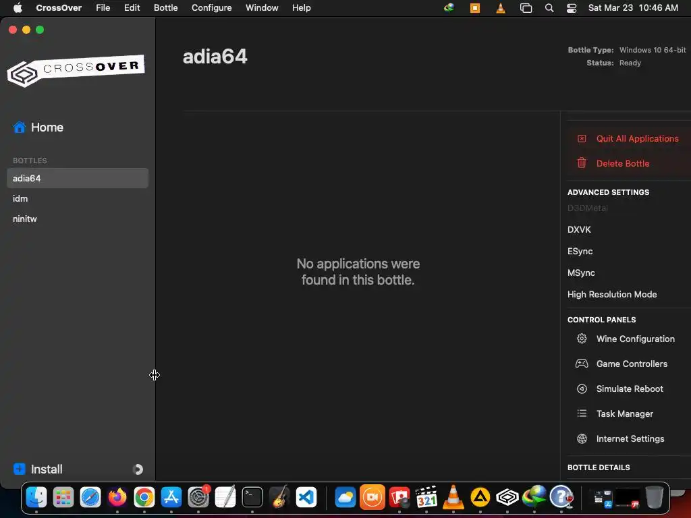Click the BOTTLE DETAILS section header
The width and height of the screenshot is (691, 518).
click(599, 467)
